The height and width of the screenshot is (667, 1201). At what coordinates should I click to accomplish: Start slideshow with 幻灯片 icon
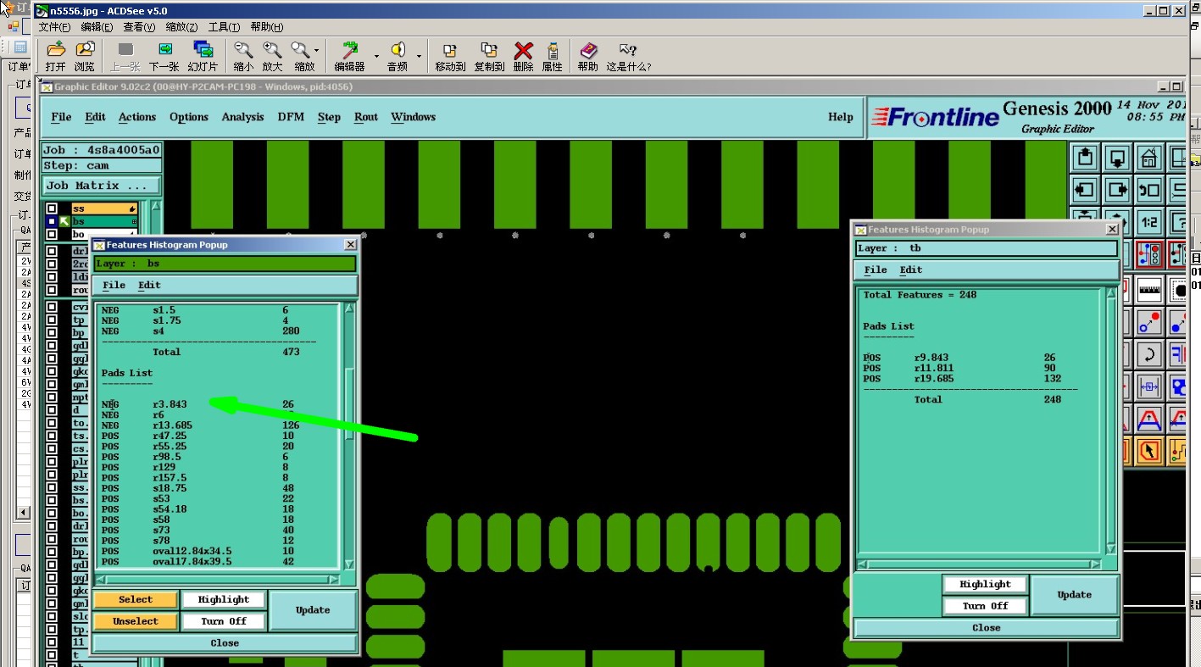point(203,56)
